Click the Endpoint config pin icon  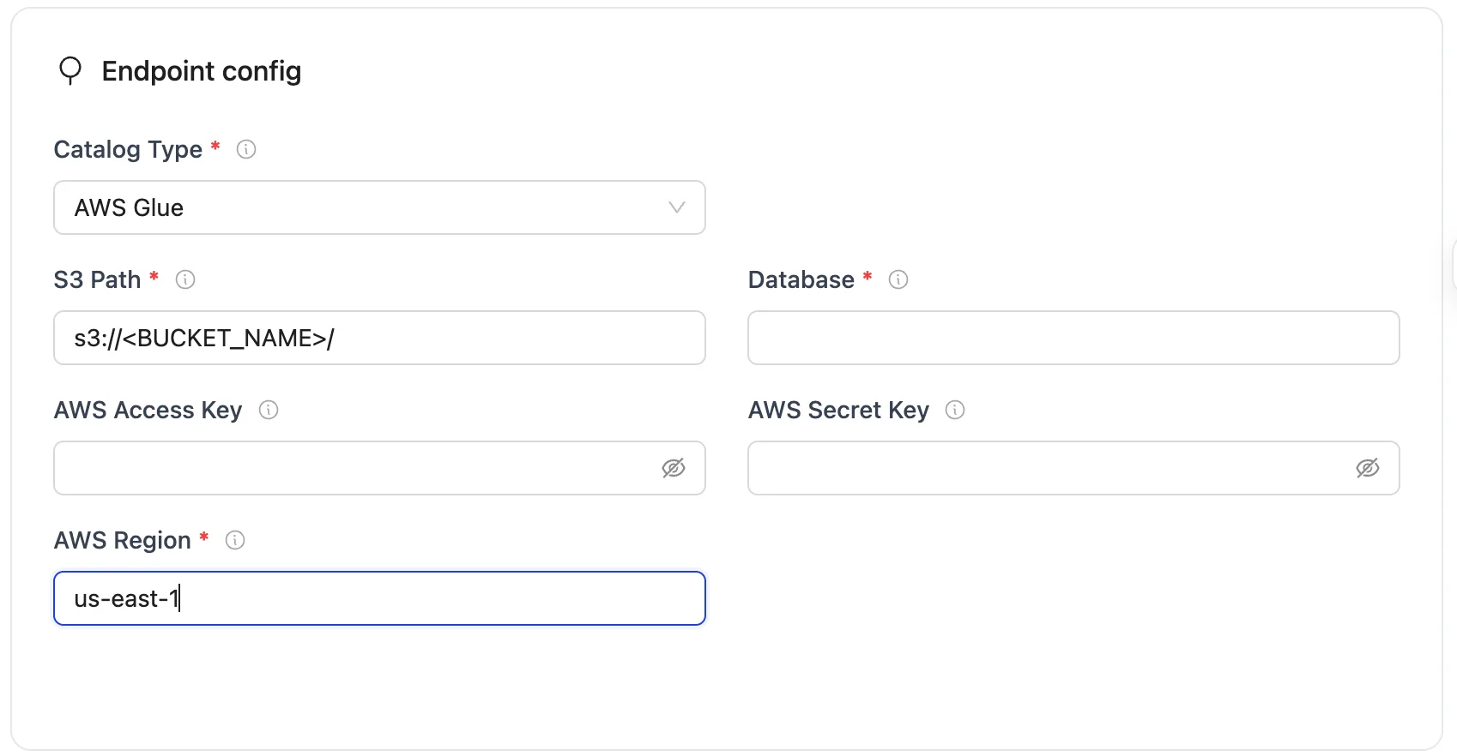pyautogui.click(x=70, y=70)
